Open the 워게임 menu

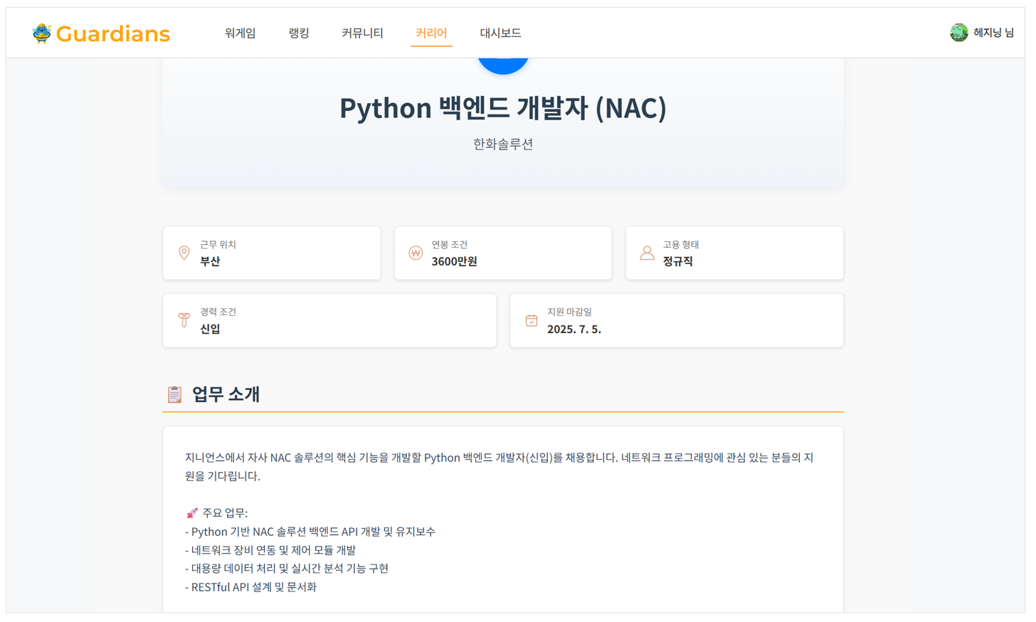(x=240, y=33)
